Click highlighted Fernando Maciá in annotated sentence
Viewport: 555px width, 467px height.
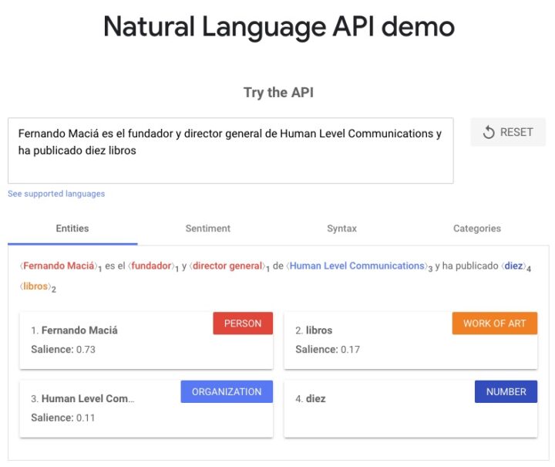point(60,266)
